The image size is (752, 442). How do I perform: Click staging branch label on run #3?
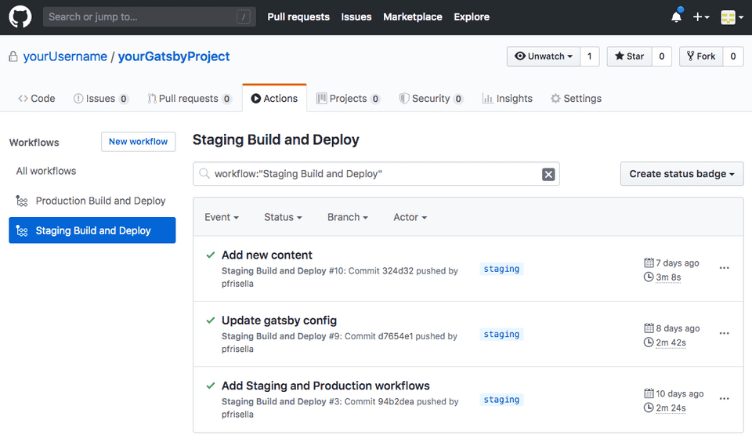501,399
